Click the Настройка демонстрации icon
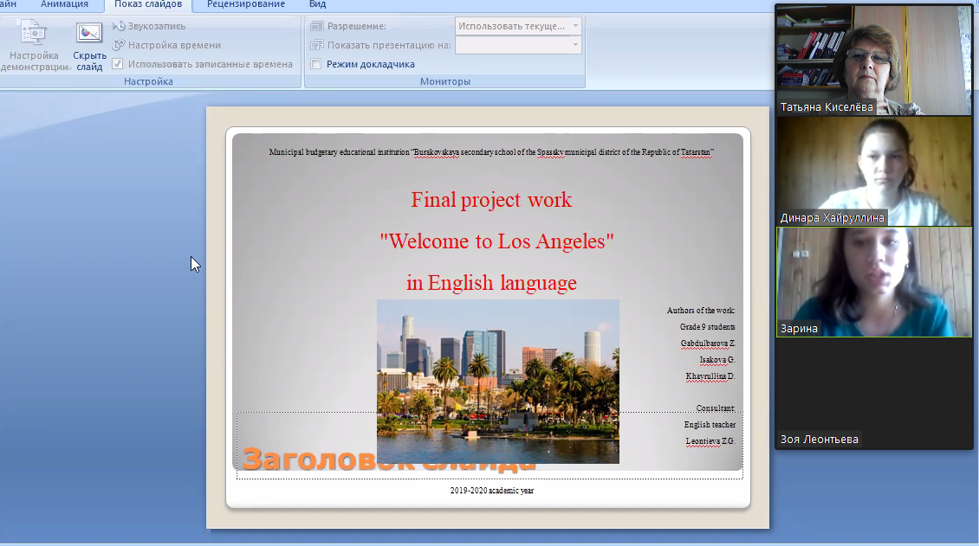Viewport: 979px width, 546px height. [34, 35]
